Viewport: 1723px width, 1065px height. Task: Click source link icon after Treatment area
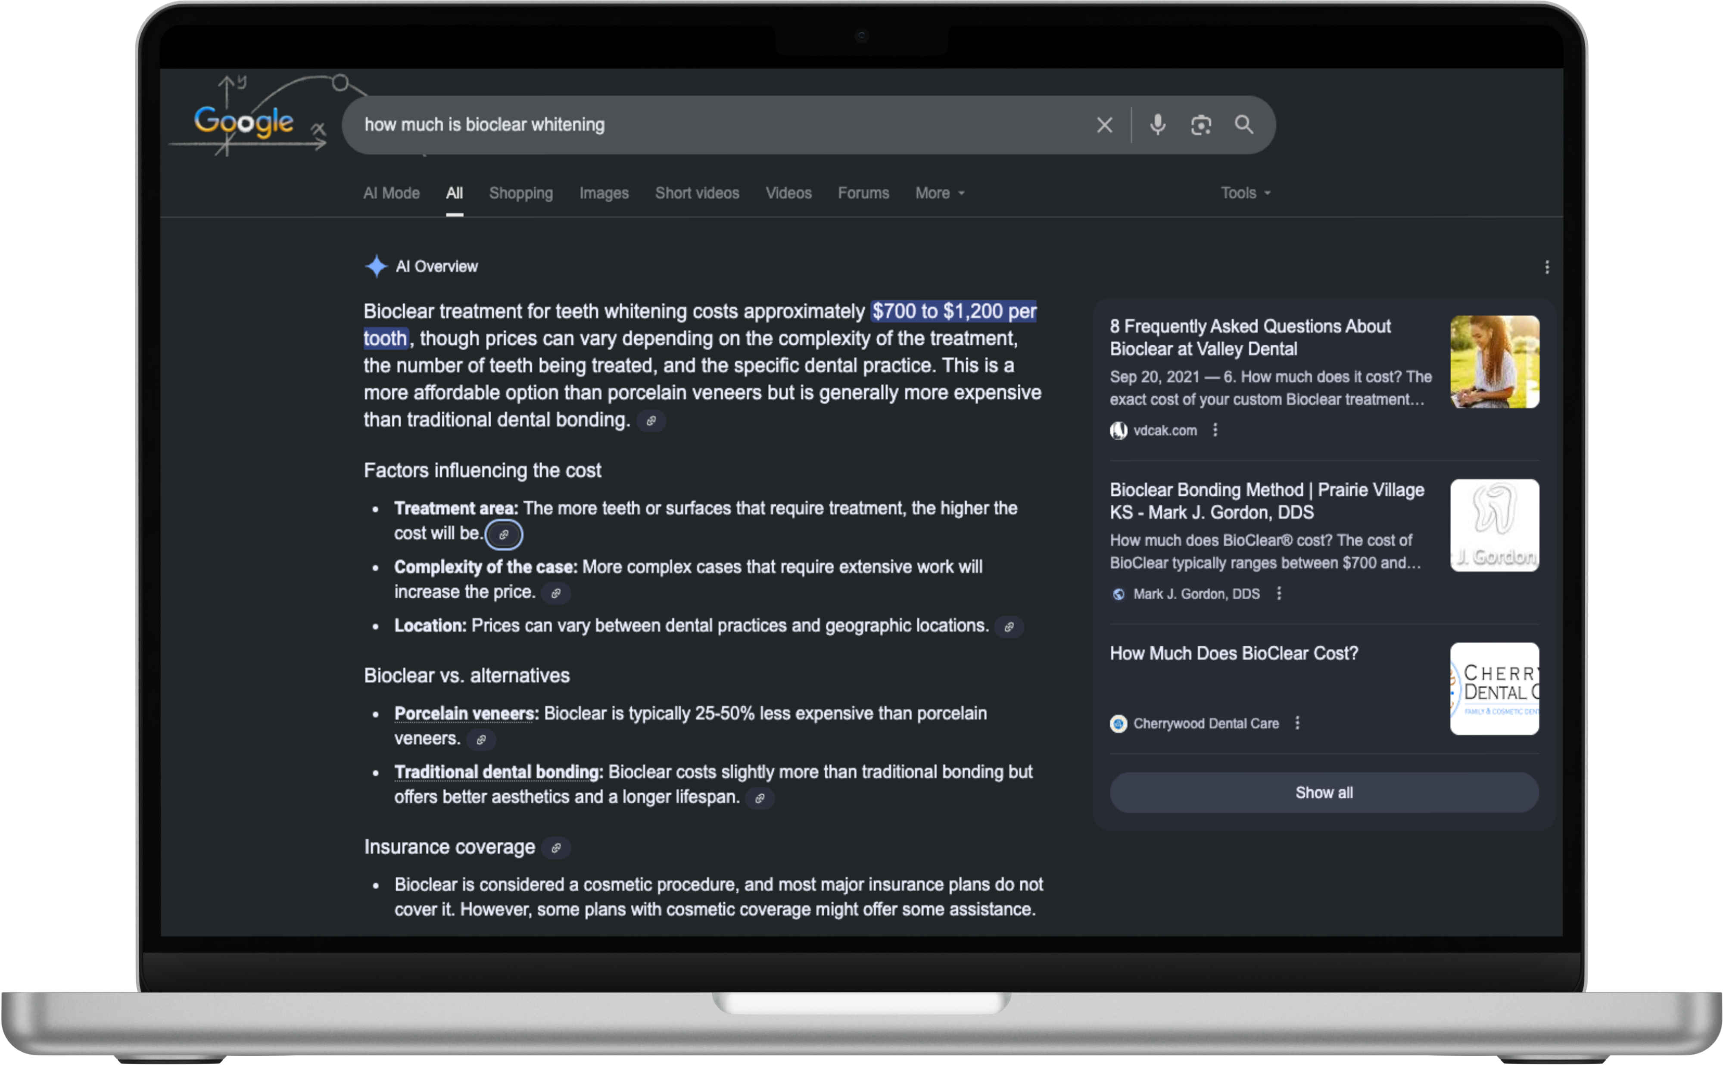coord(504,535)
